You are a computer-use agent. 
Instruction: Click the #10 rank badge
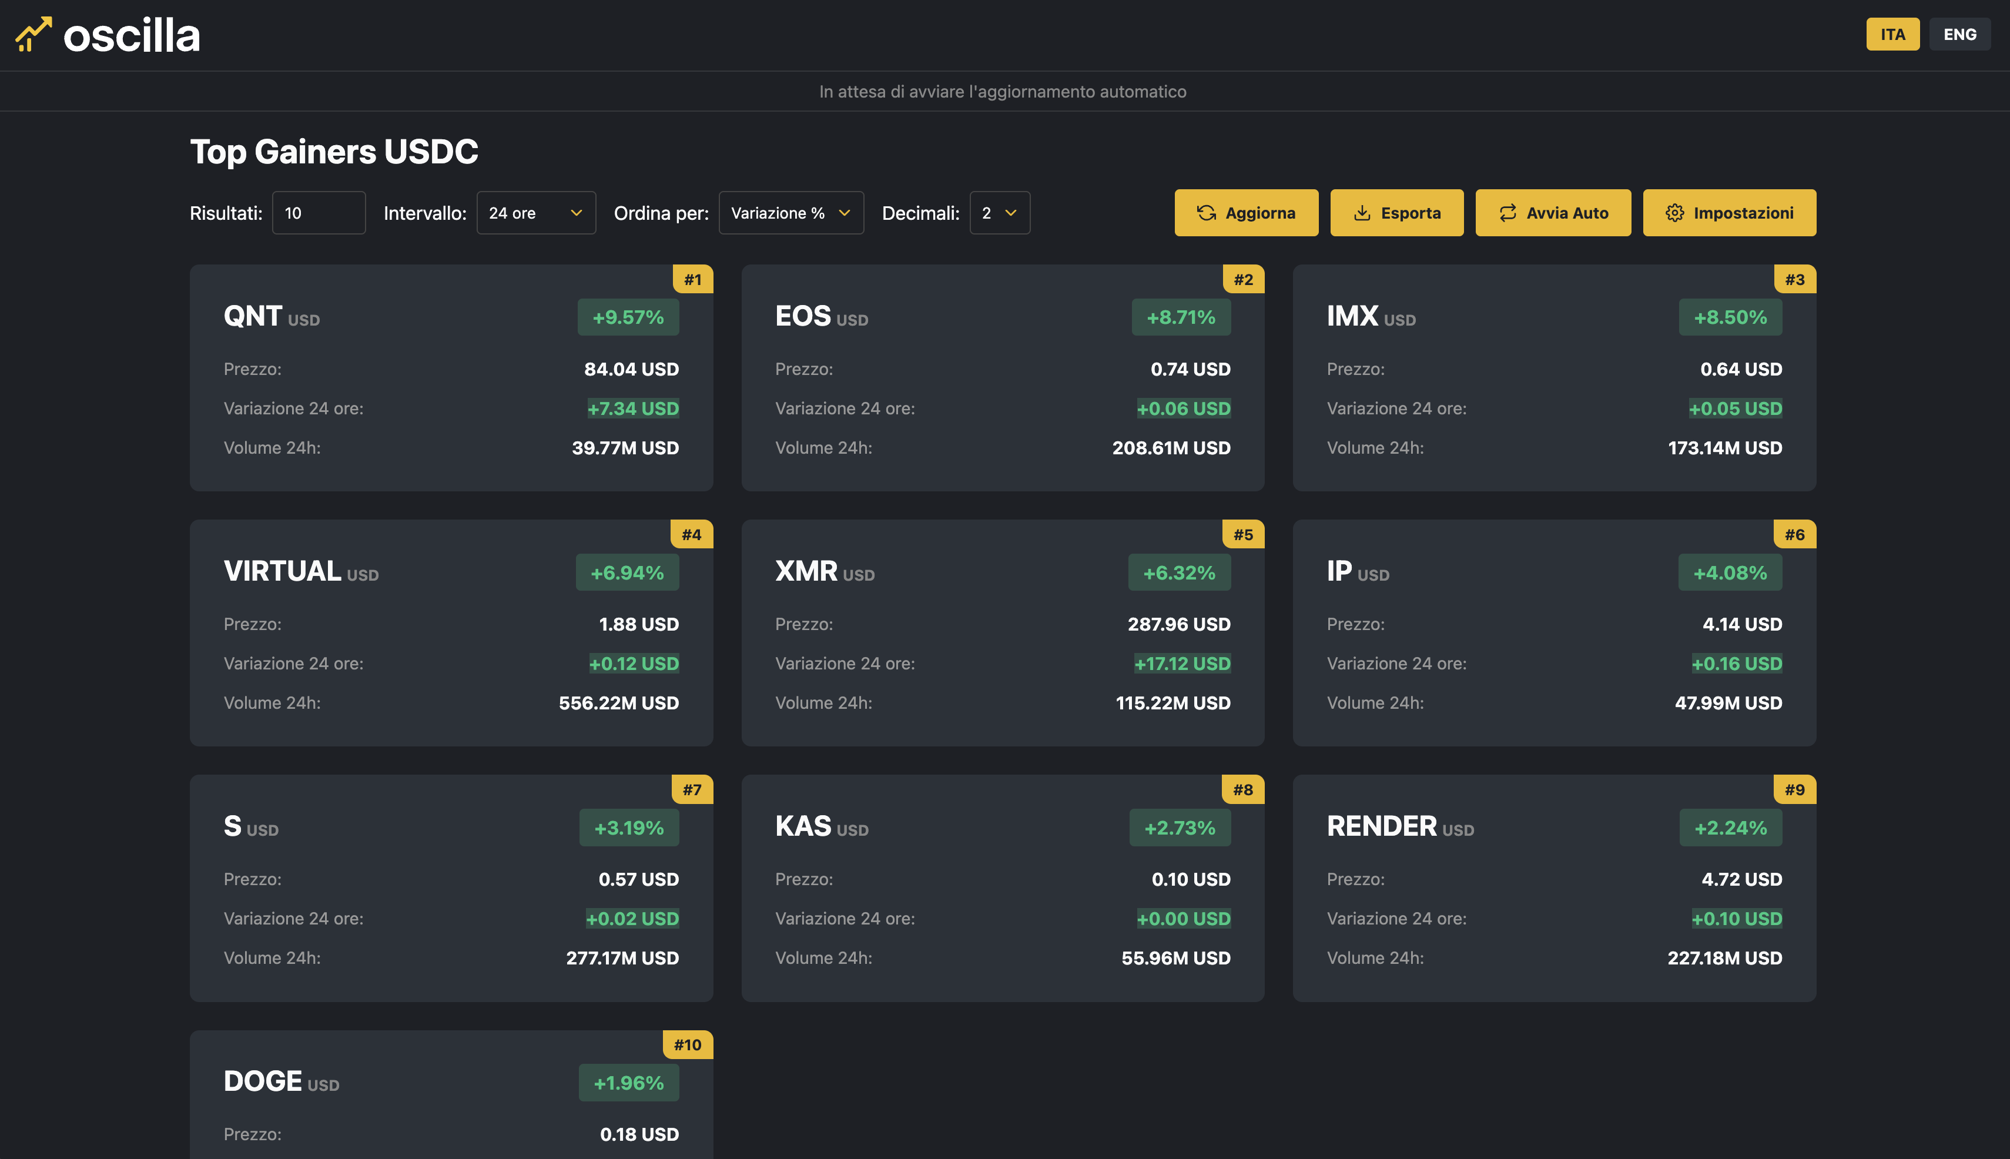(687, 1044)
